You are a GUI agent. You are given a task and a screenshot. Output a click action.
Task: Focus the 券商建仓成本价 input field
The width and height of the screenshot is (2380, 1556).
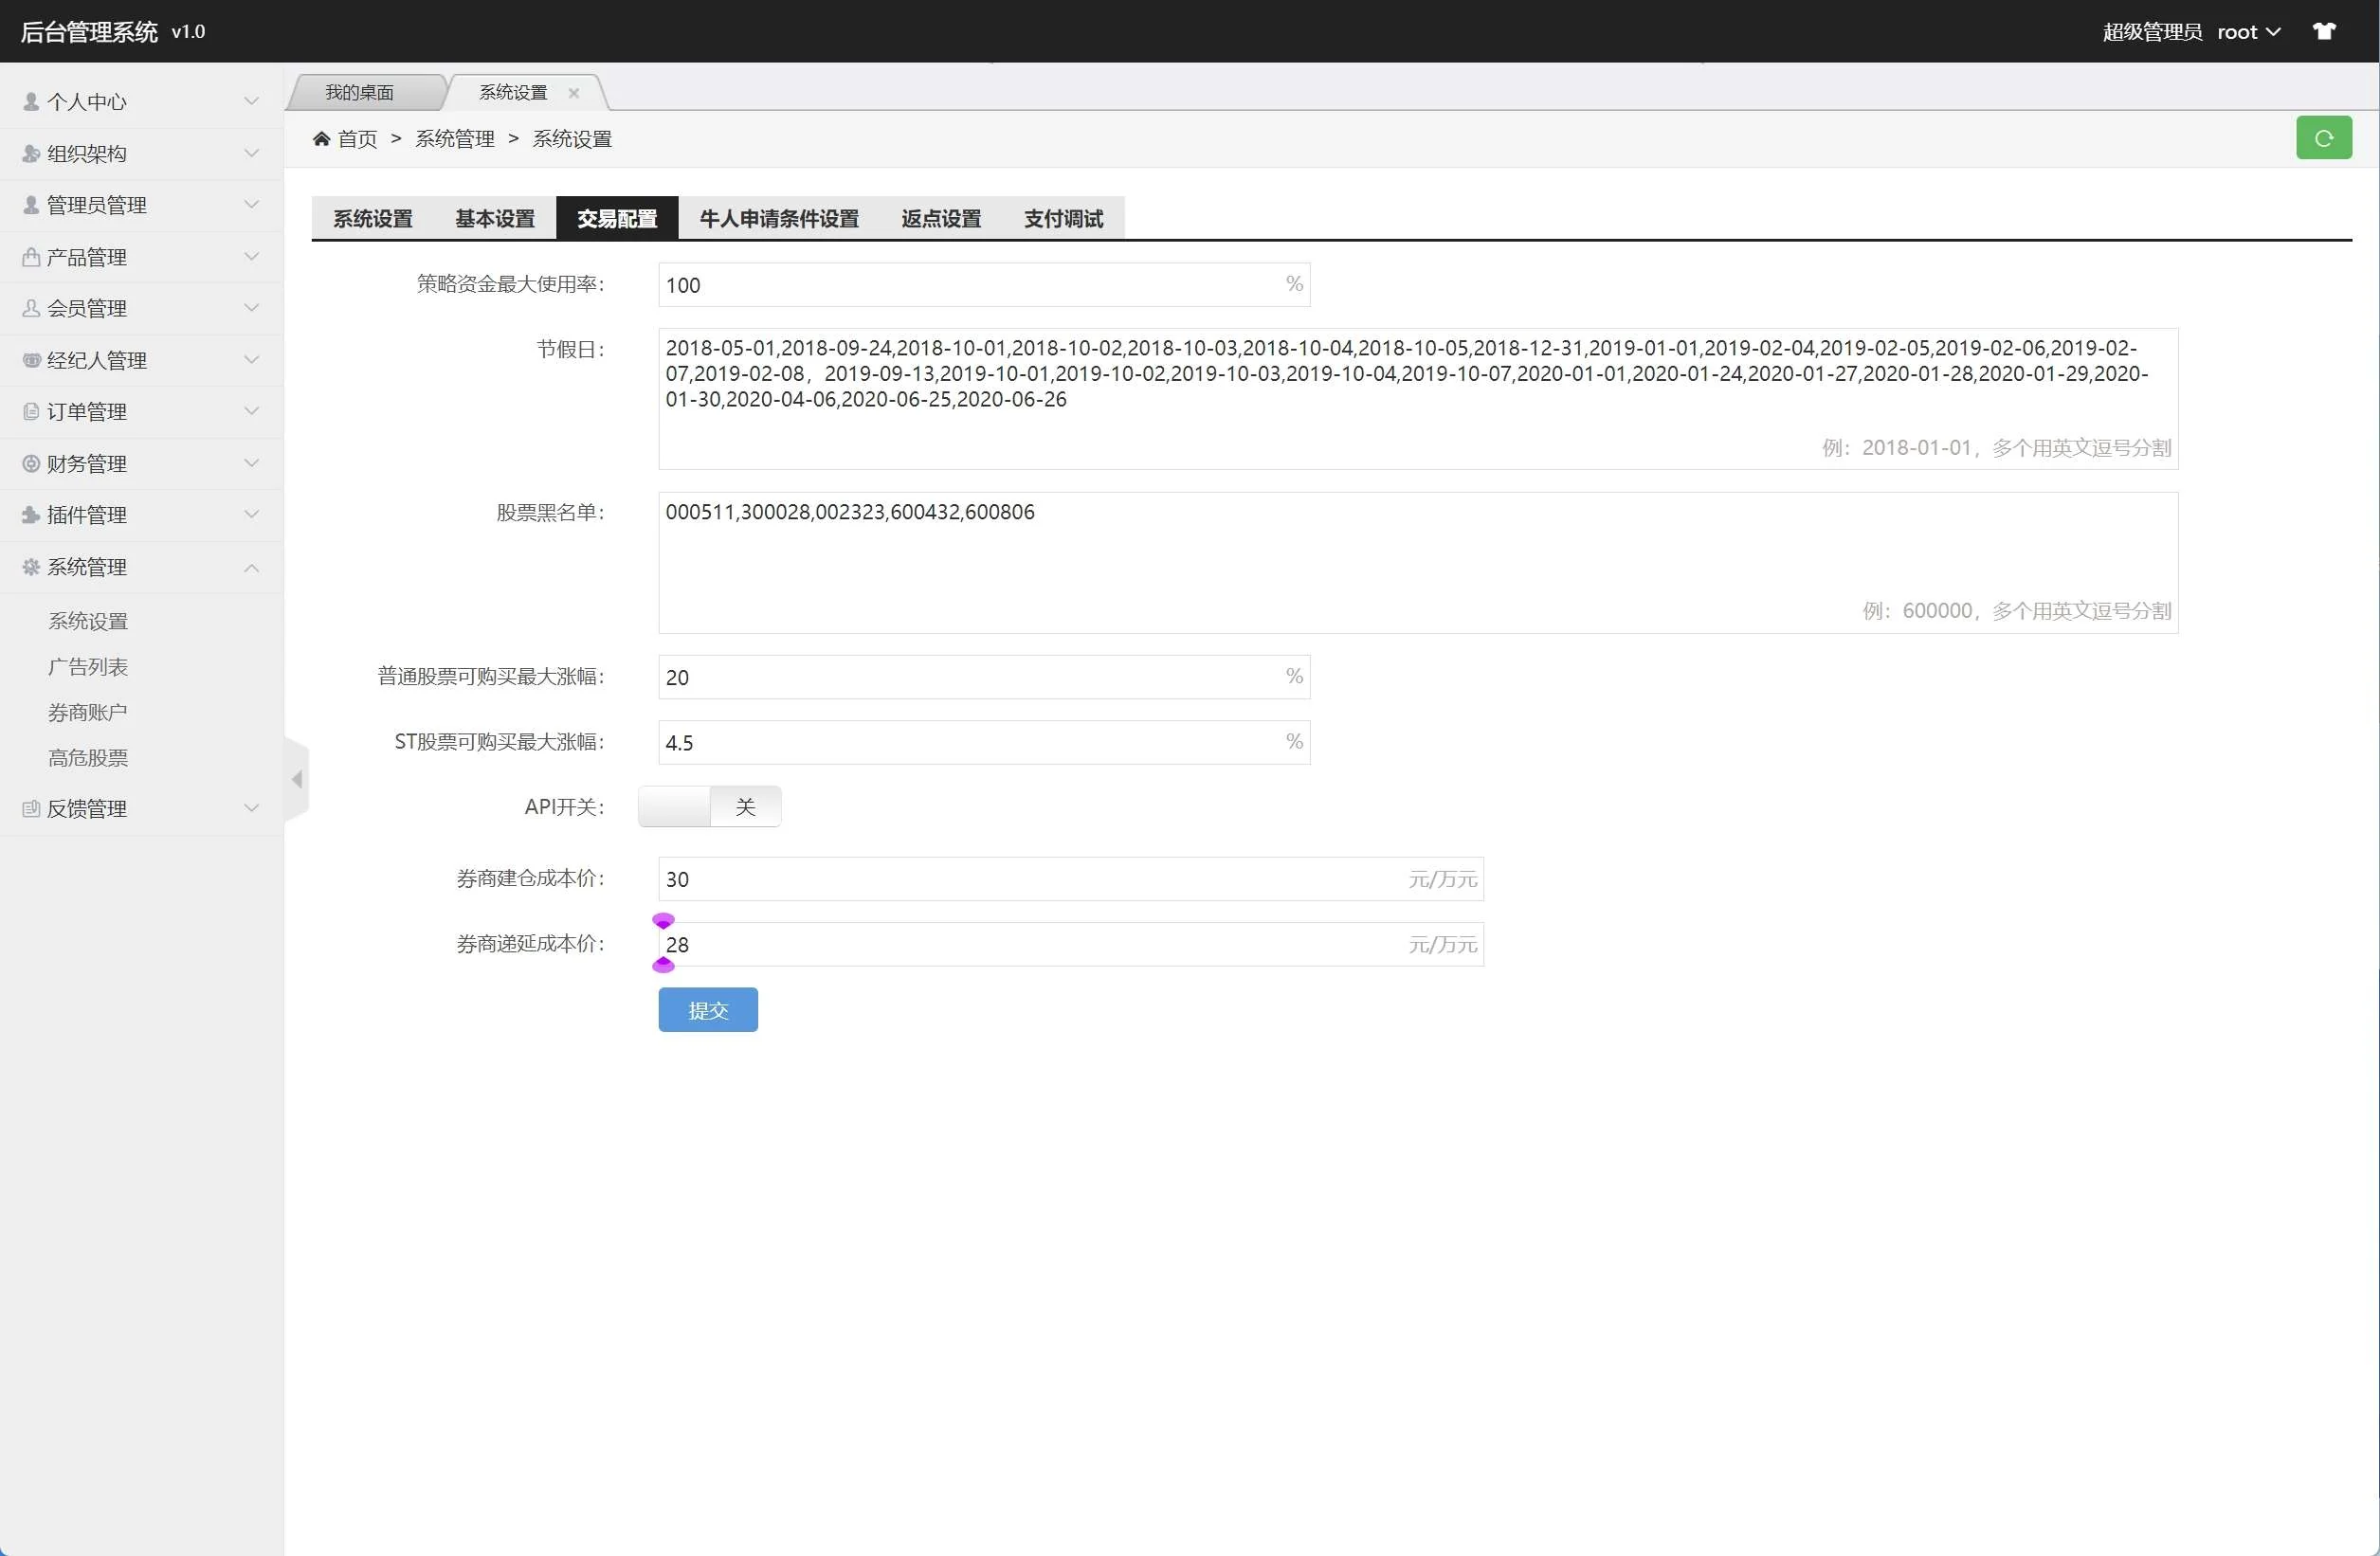[x=1030, y=879]
